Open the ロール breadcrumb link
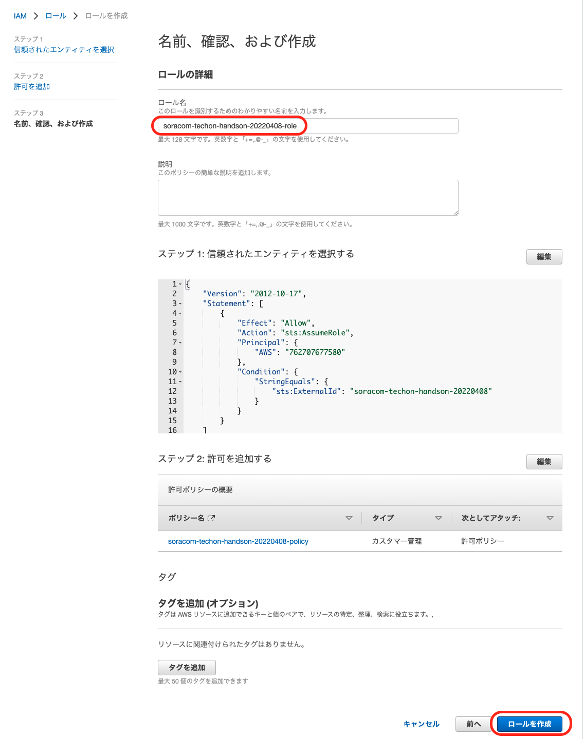This screenshot has height=739, width=584. coord(56,16)
